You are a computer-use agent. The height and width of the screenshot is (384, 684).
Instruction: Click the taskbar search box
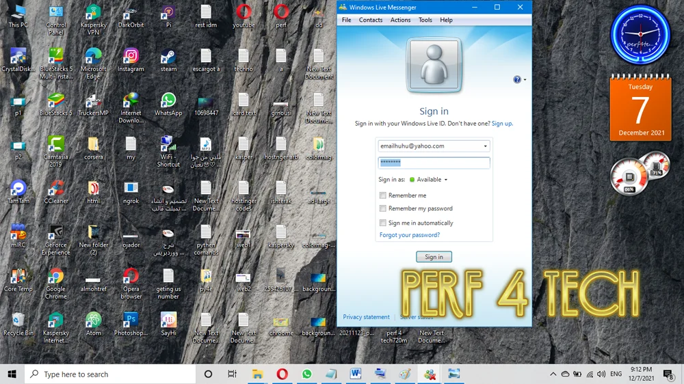(110, 374)
